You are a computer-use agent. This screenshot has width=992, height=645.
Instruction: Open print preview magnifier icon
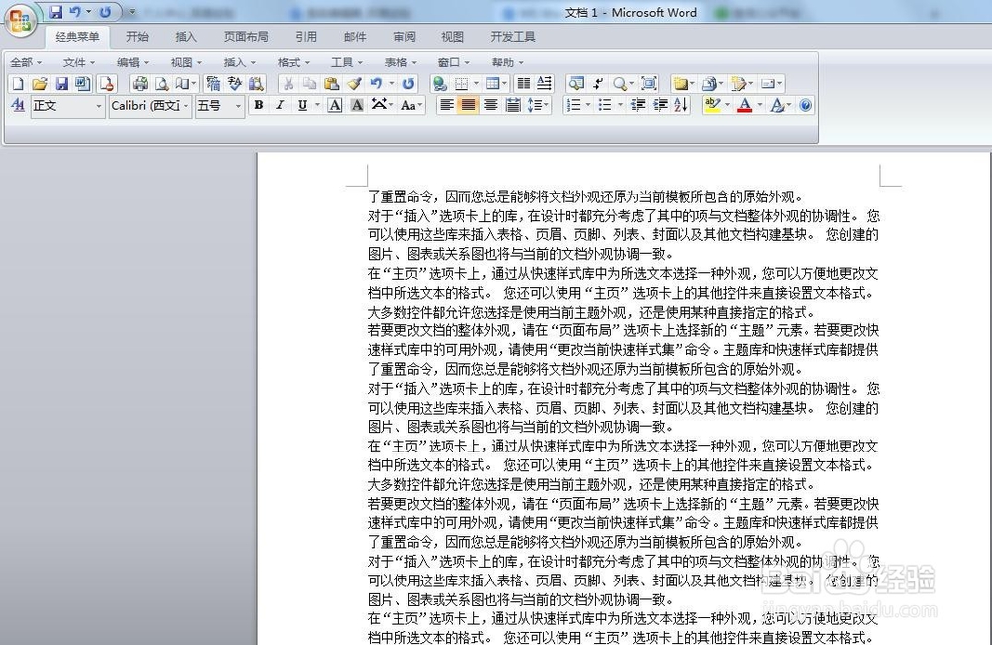coord(162,83)
